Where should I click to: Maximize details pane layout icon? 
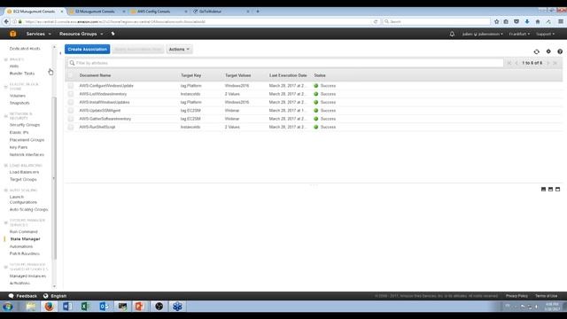[x=557, y=189]
